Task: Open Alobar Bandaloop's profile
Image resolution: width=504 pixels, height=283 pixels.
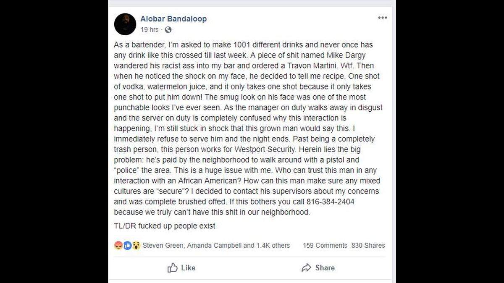Action: click(x=173, y=18)
